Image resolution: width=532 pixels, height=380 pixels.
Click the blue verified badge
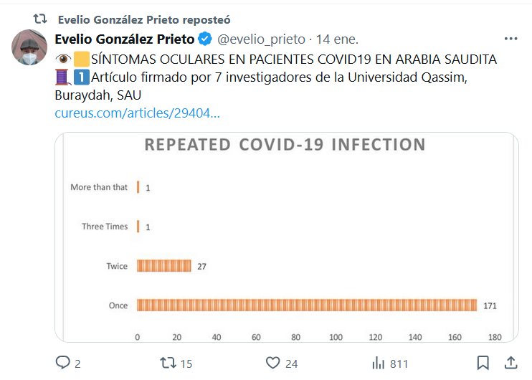point(204,39)
